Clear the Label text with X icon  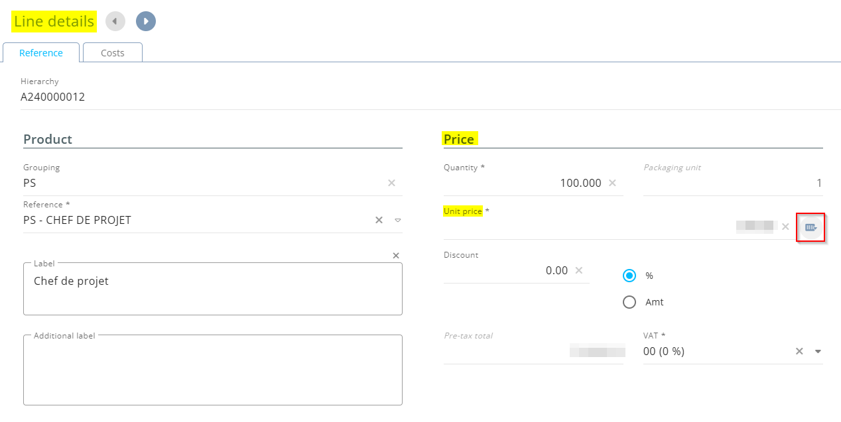point(396,255)
